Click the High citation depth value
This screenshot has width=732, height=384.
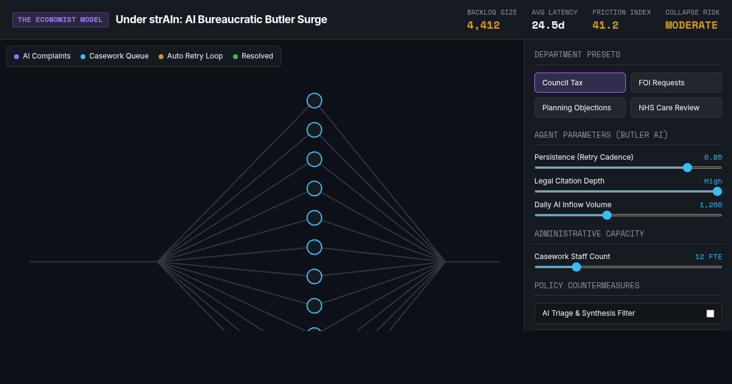[x=713, y=181]
